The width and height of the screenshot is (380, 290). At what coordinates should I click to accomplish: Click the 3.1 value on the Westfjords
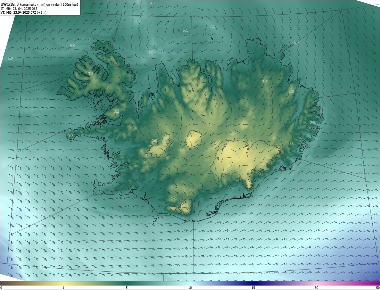[x=91, y=74]
